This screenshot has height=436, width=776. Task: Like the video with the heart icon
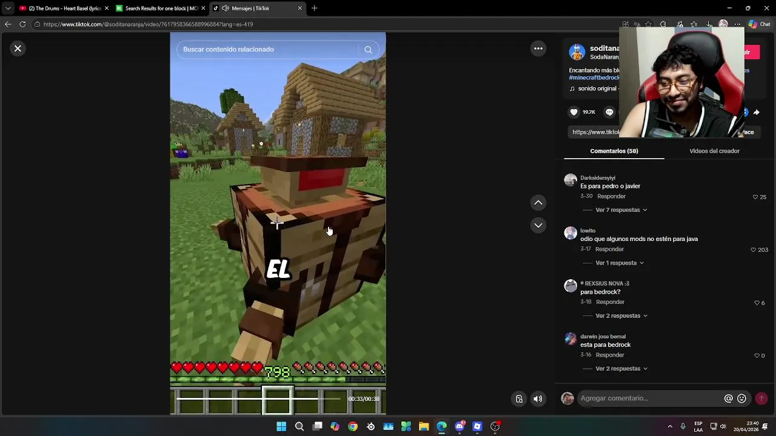(574, 112)
